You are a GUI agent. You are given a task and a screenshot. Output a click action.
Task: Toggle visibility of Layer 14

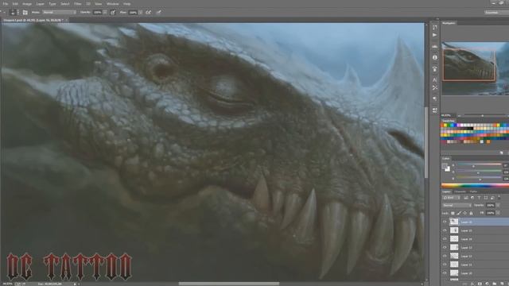(445, 238)
